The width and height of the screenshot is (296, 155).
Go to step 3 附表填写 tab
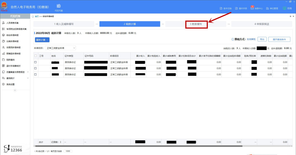pos(196,24)
